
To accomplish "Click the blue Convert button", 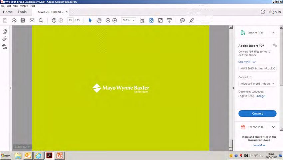I will pyautogui.click(x=257, y=114).
